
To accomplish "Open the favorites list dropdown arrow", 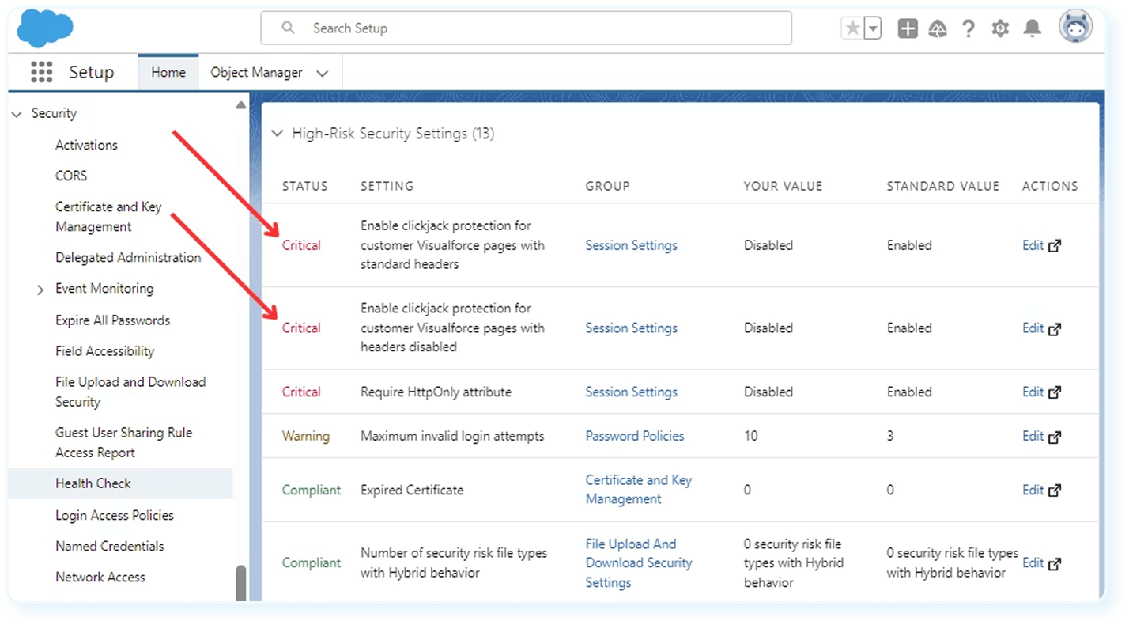I will pyautogui.click(x=873, y=28).
